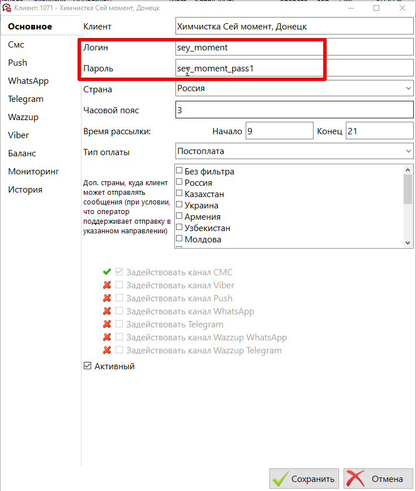The height and width of the screenshot is (491, 416).
Task: Click red cross beside Push channel
Action: (107, 298)
